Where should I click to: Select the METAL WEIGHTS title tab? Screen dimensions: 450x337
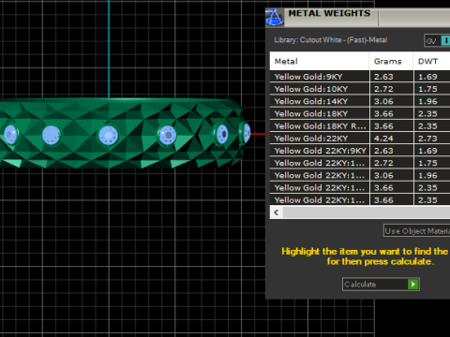click(329, 14)
